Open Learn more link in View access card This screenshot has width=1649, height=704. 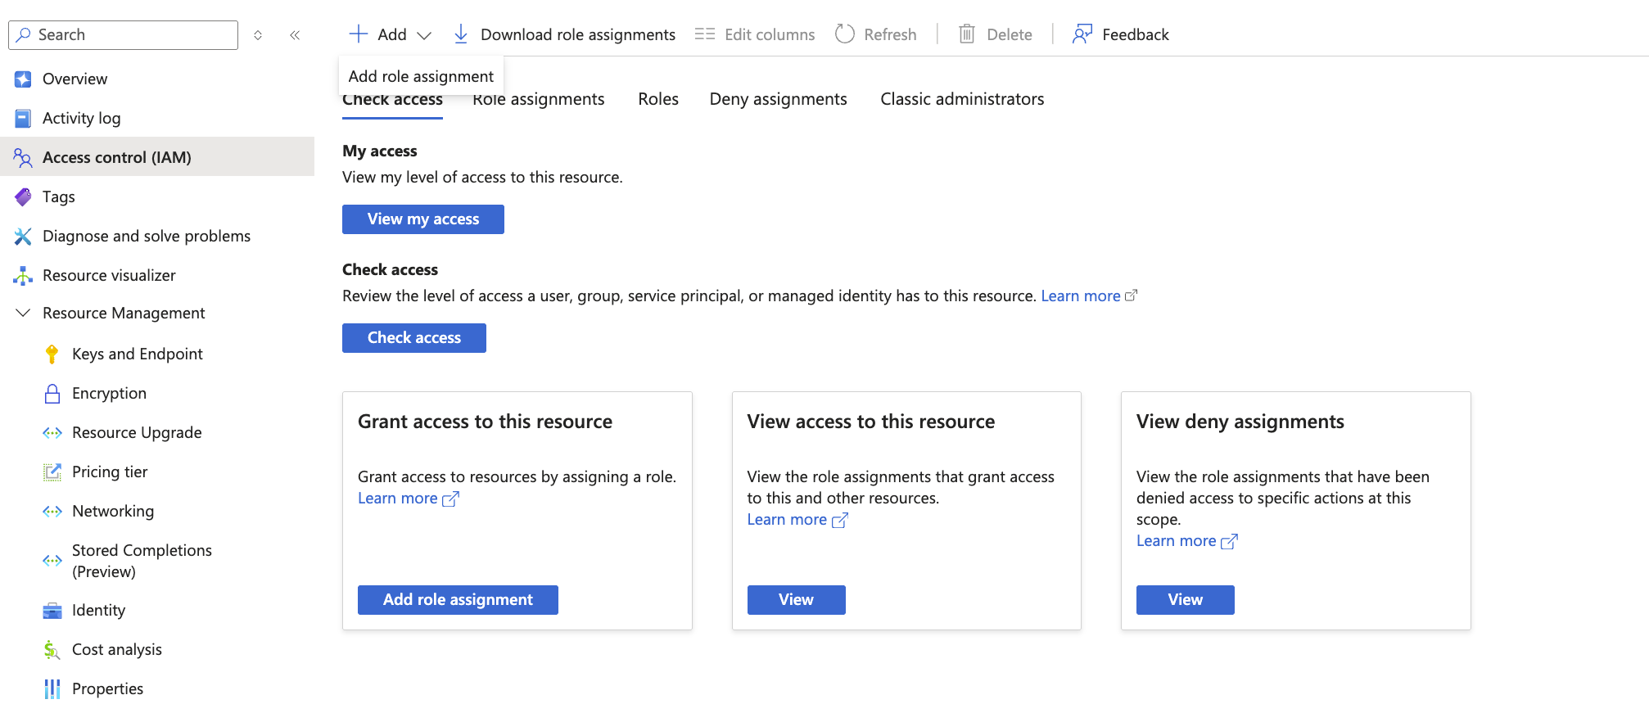[x=797, y=520]
